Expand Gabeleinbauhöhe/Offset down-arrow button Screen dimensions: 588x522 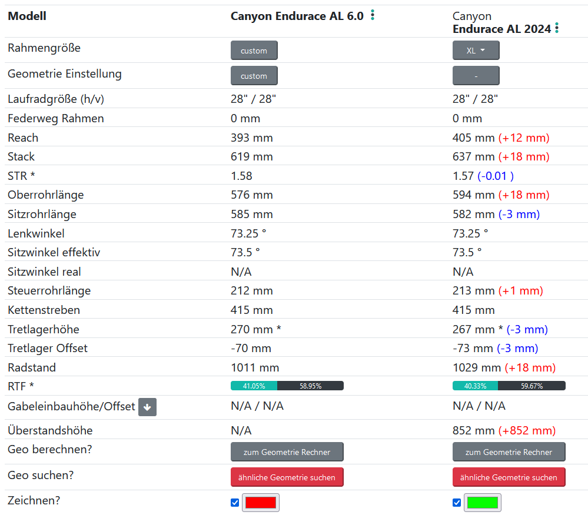(x=147, y=407)
